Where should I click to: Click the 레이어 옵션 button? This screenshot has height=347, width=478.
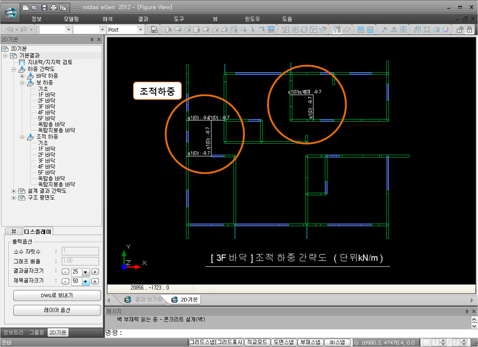(57, 310)
